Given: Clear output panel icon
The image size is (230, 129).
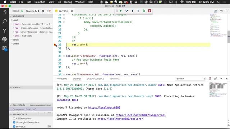Looking at the screenshot, I should (x=210, y=79).
